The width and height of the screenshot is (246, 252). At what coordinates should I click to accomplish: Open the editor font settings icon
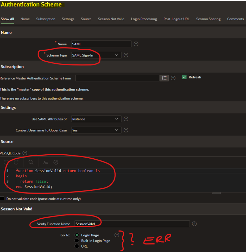pyautogui.click(x=46, y=162)
